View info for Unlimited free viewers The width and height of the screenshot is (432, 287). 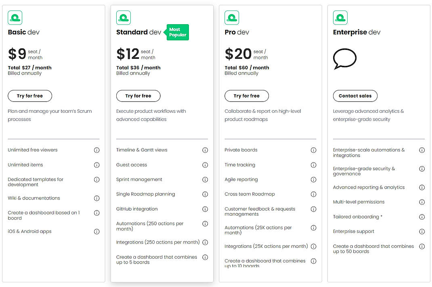coord(96,150)
